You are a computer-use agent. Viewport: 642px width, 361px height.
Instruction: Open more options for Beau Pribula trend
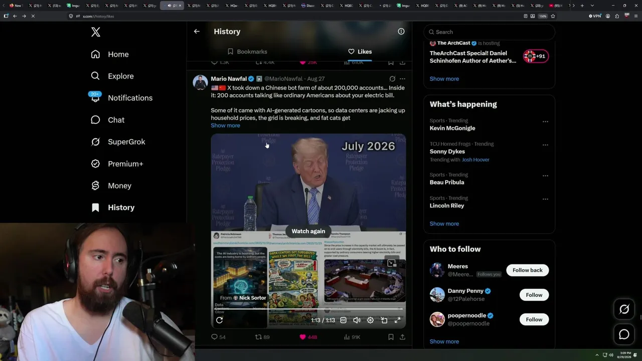coord(545,175)
